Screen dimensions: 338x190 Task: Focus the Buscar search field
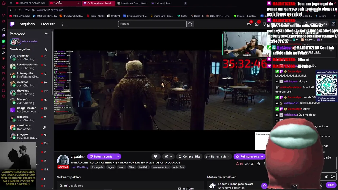click(x=152, y=24)
